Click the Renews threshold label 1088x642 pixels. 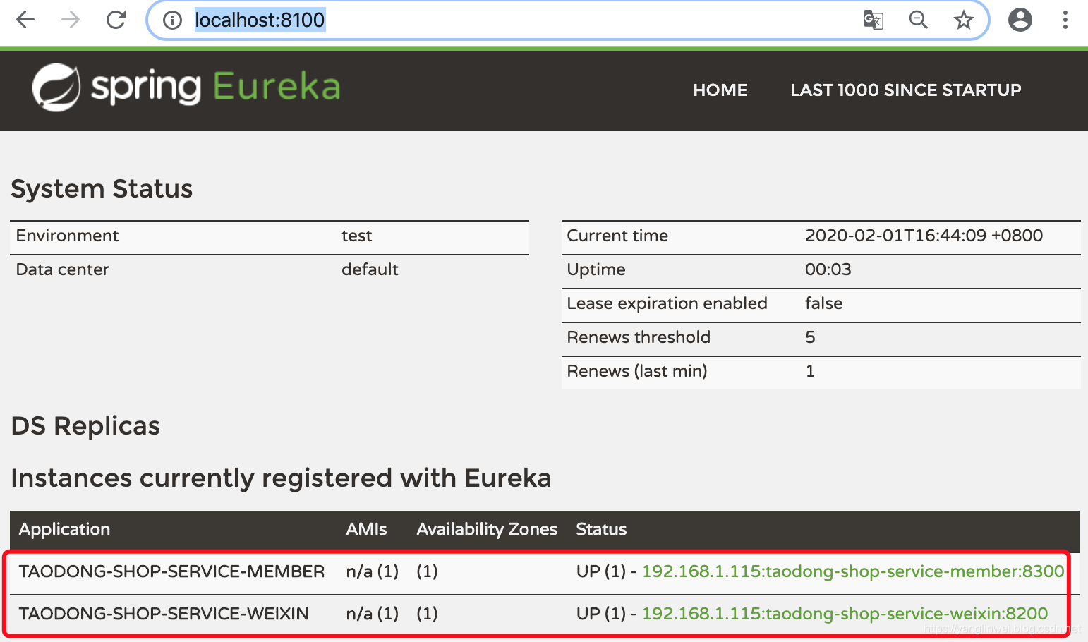pyautogui.click(x=639, y=337)
